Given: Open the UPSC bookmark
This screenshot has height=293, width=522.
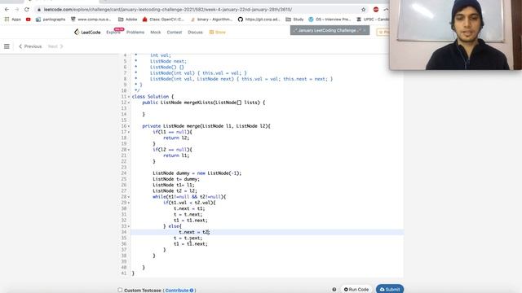Looking at the screenshot, I should pyautogui.click(x=372, y=20).
